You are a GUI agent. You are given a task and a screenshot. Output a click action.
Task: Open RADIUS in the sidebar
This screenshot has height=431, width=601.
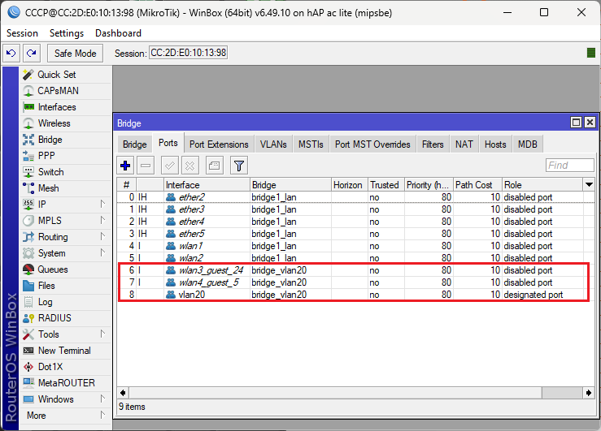[x=66, y=318]
